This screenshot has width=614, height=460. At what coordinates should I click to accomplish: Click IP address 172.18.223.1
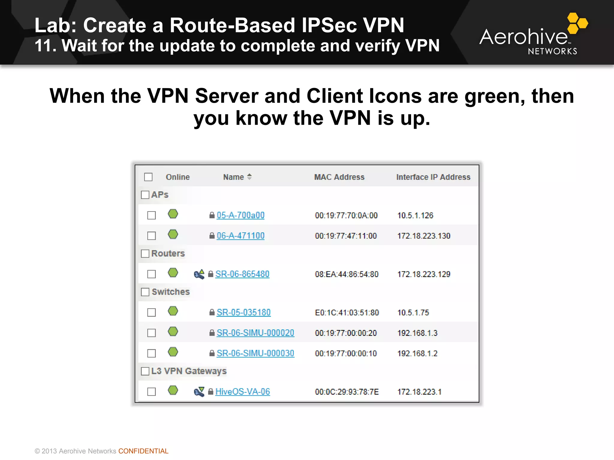click(x=419, y=391)
